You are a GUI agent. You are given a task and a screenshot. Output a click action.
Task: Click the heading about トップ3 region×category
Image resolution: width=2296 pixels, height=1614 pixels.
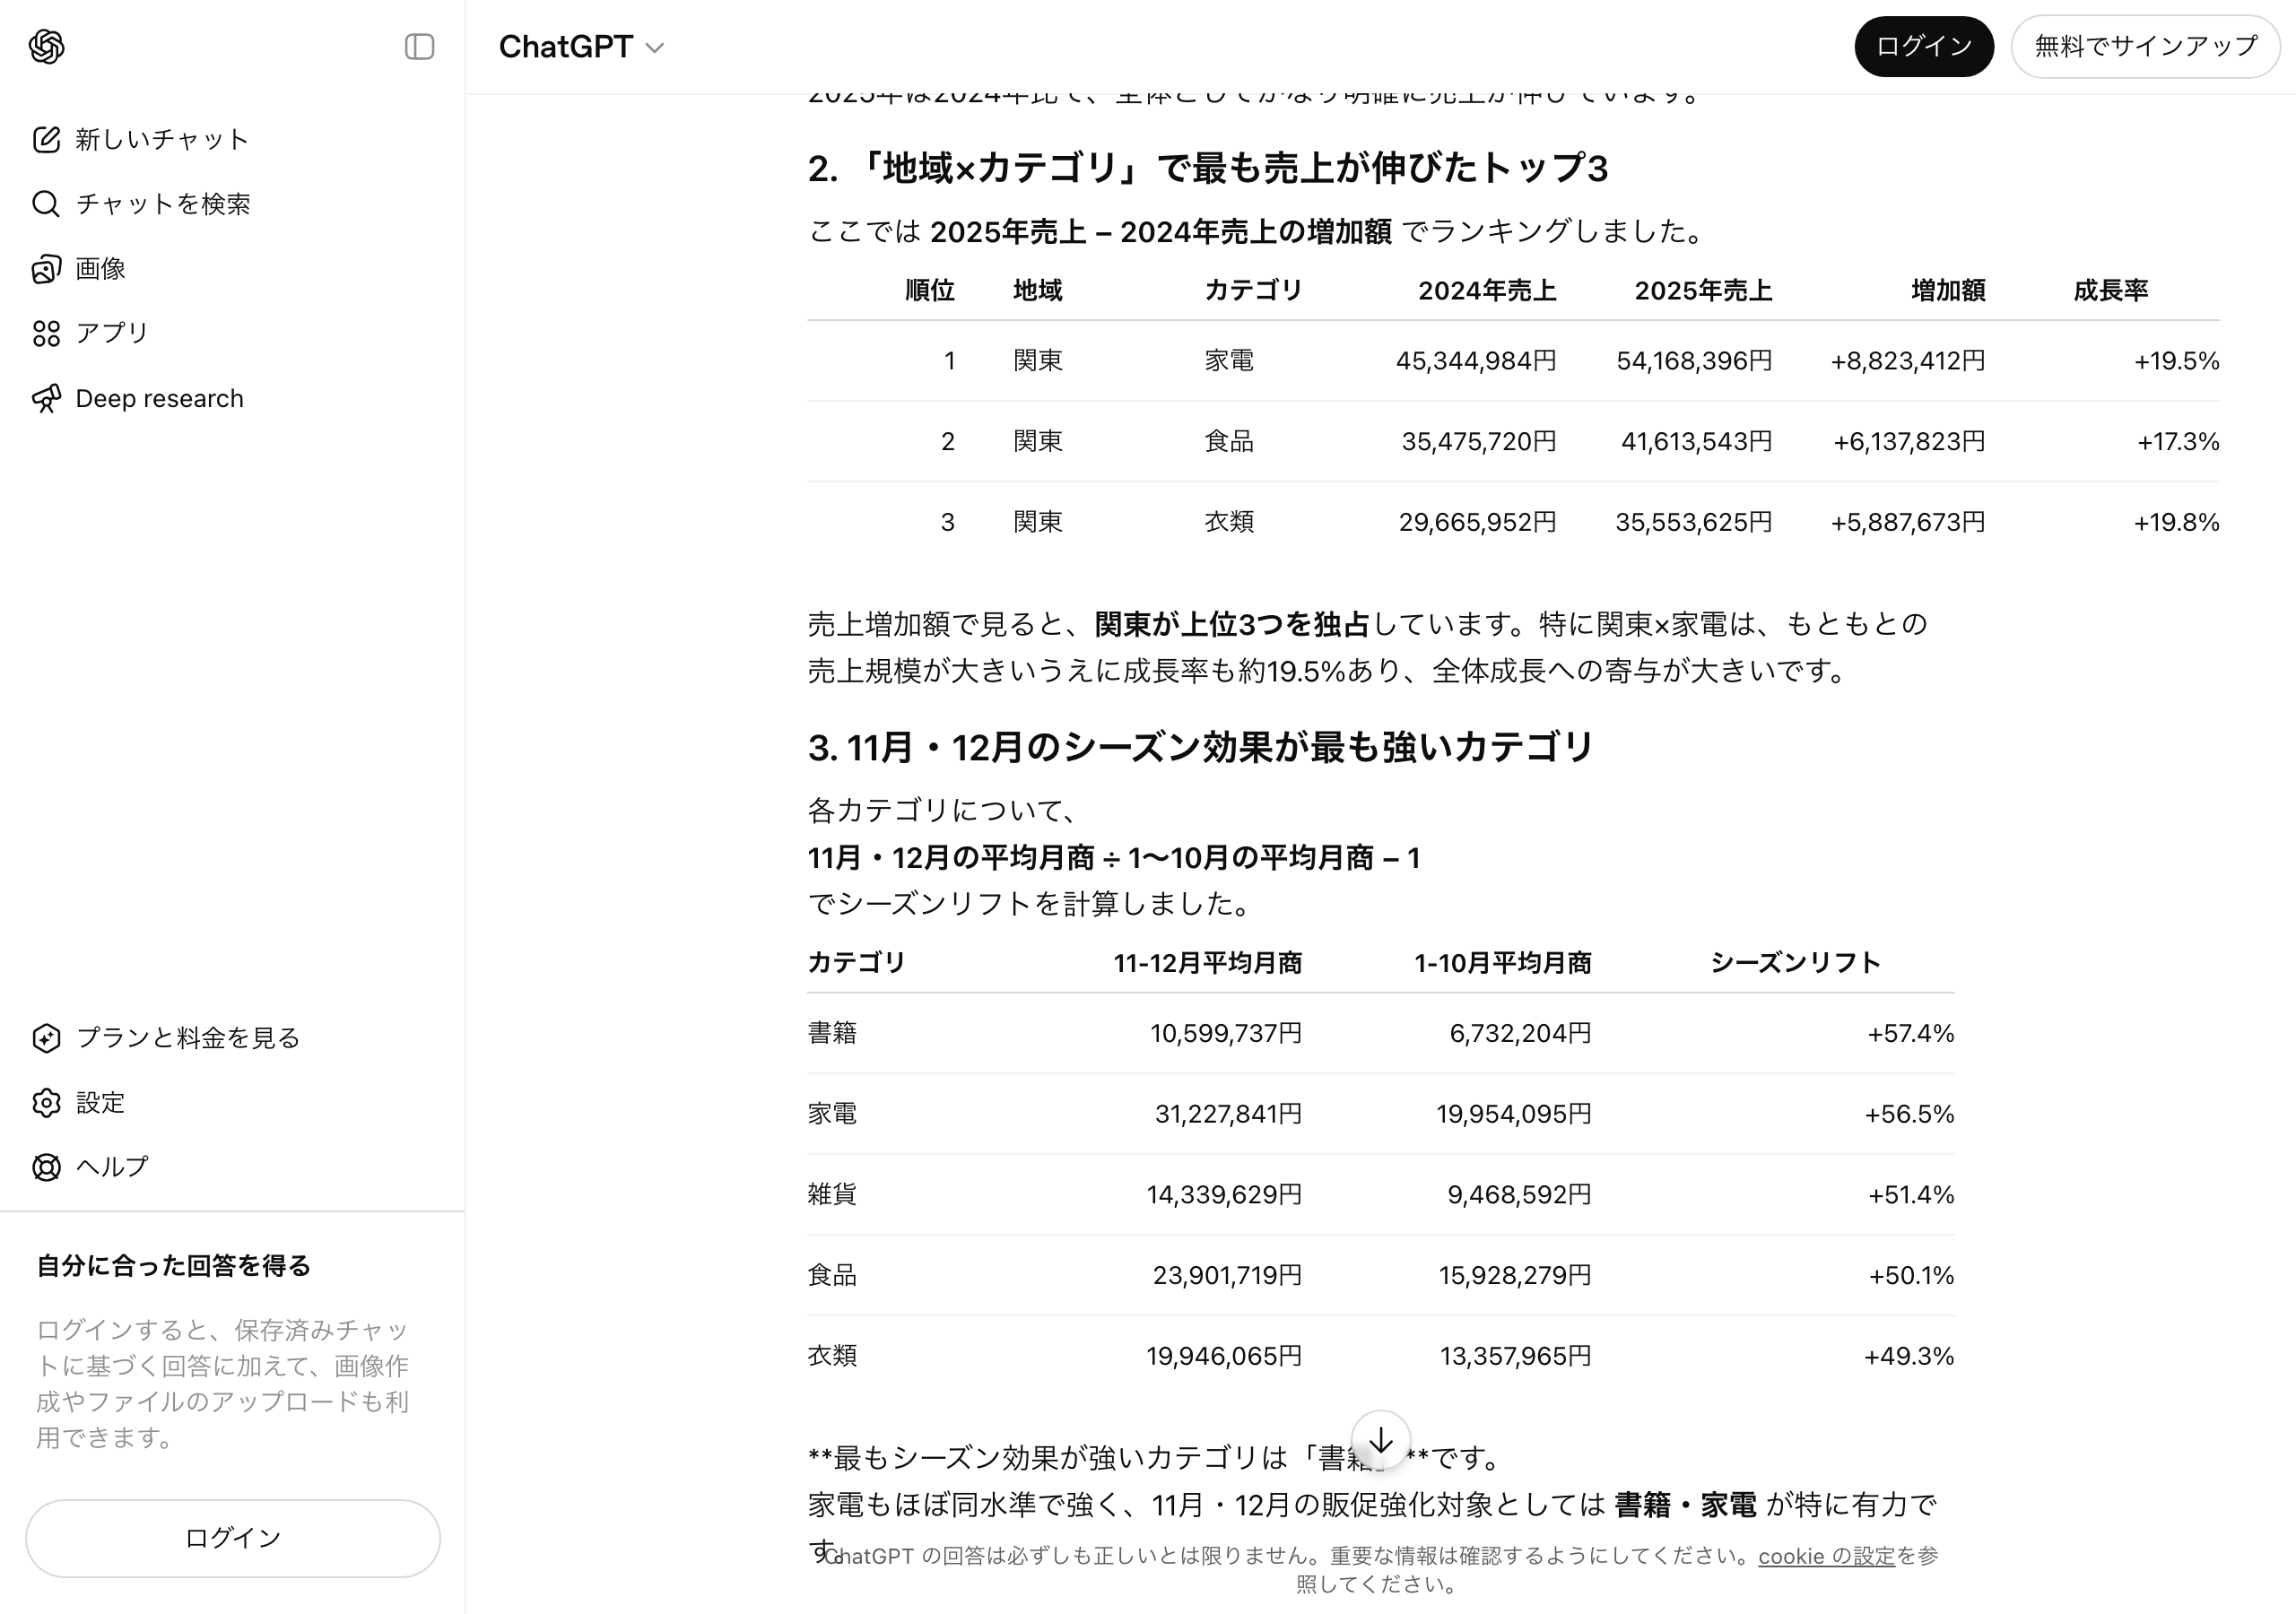click(x=1208, y=168)
